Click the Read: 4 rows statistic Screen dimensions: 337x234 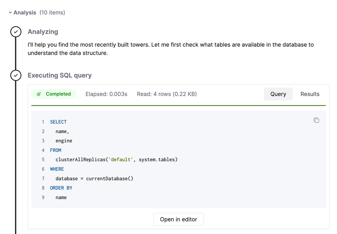pos(167,94)
